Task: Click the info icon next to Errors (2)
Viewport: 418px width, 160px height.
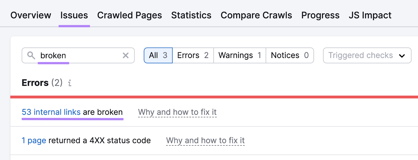Action: coord(69,83)
